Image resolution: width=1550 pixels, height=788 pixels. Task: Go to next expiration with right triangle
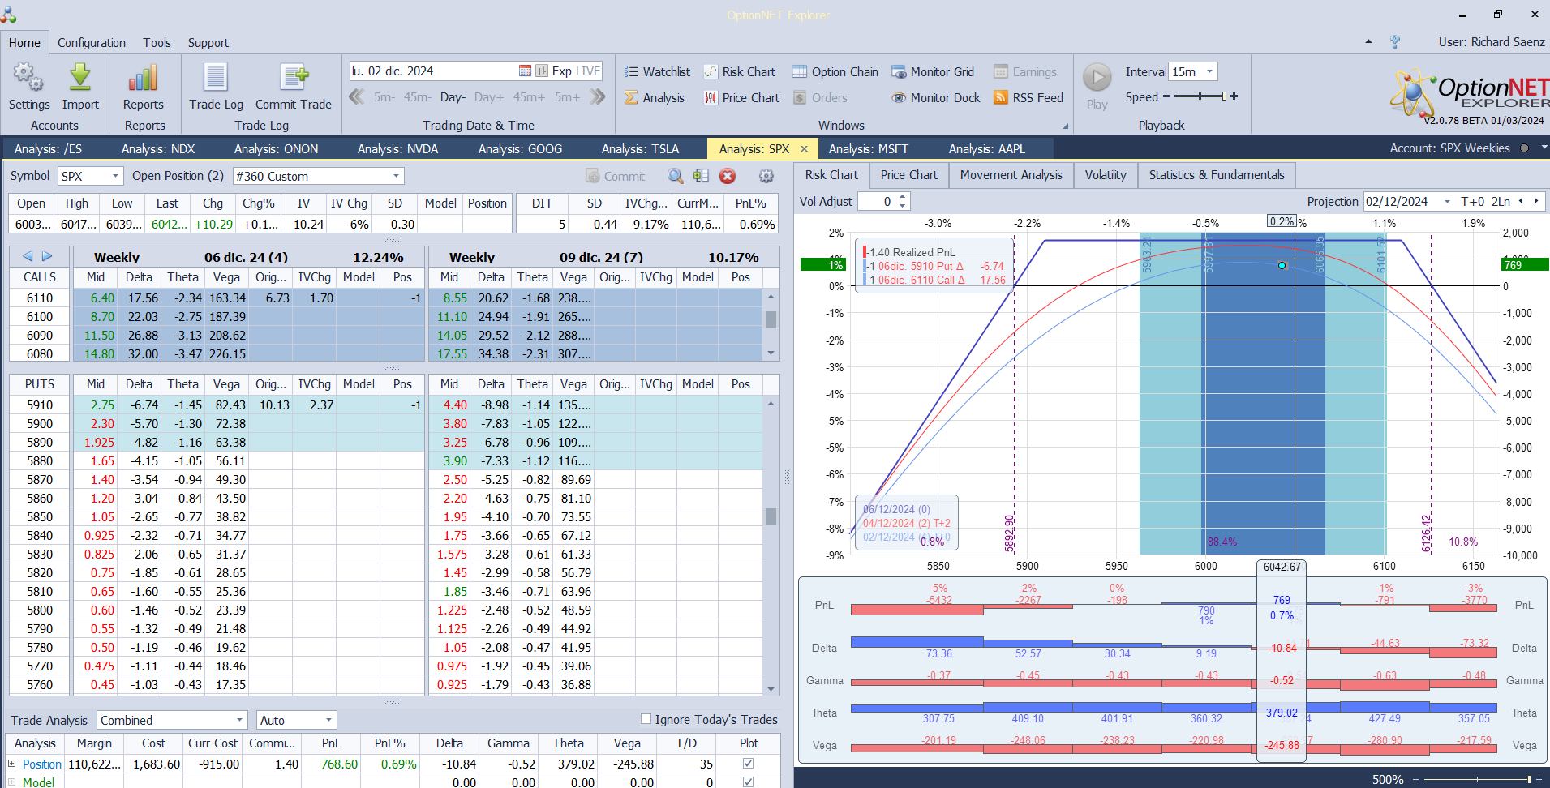[x=47, y=256]
